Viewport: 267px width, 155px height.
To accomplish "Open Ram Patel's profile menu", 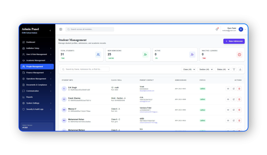I will (x=241, y=29).
